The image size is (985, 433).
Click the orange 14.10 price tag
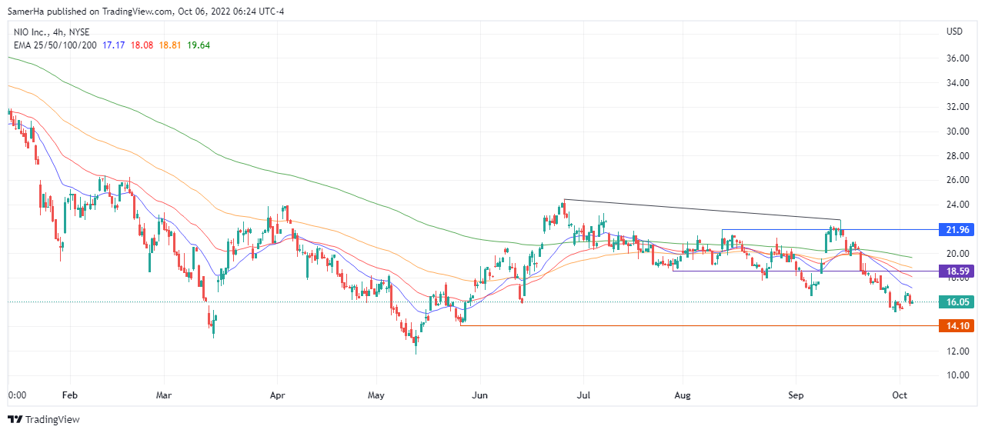(957, 326)
